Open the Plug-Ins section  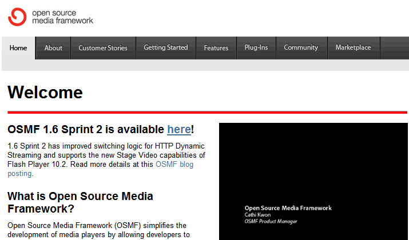tap(256, 47)
